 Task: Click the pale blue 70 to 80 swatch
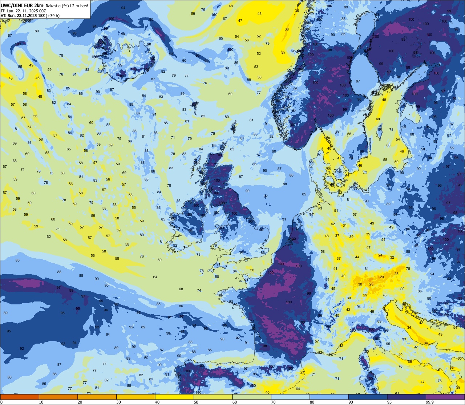coord(290,397)
